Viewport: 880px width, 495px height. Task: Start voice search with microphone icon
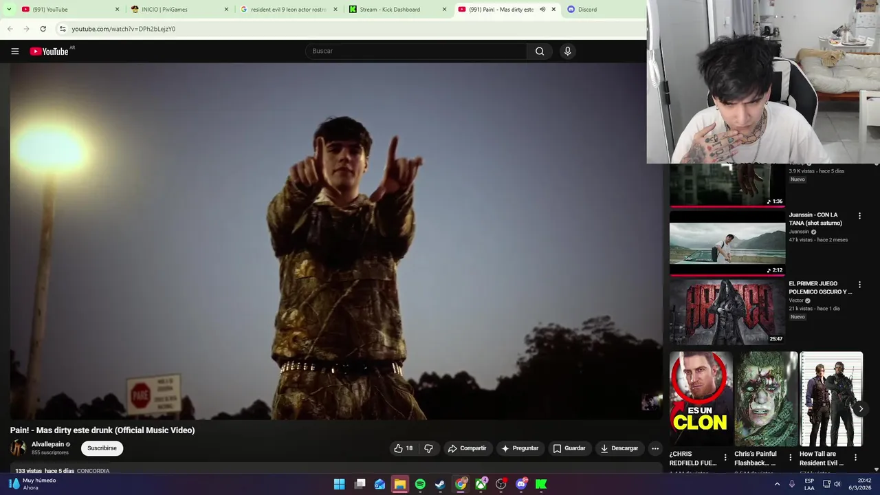click(x=567, y=51)
